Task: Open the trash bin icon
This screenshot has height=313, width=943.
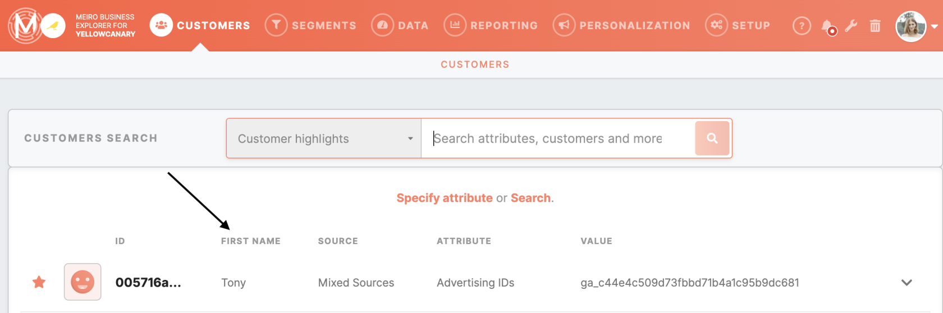Action: pyautogui.click(x=875, y=26)
